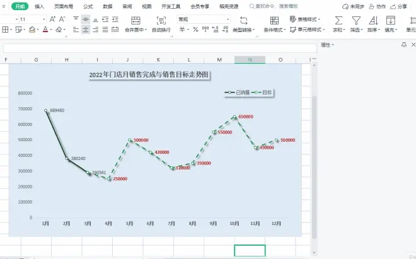Align text to the left

[x=76, y=30]
